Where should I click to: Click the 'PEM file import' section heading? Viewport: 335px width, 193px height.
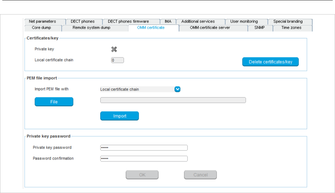coord(42,78)
